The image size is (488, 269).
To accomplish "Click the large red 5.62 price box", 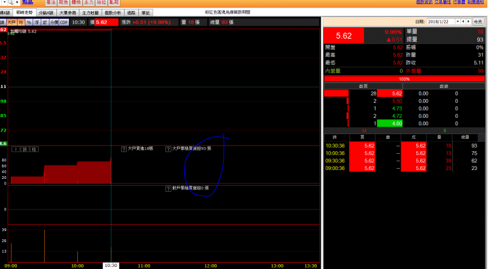I will 344,36.
